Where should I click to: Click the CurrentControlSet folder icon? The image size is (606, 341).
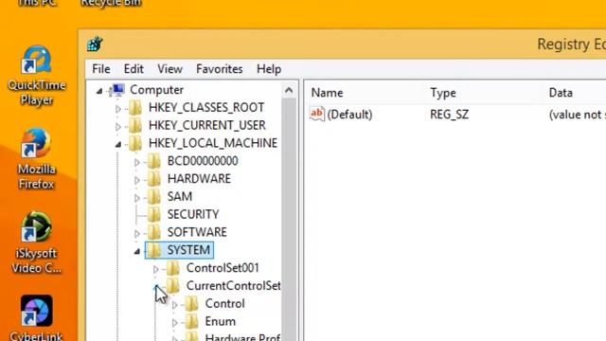(x=173, y=286)
